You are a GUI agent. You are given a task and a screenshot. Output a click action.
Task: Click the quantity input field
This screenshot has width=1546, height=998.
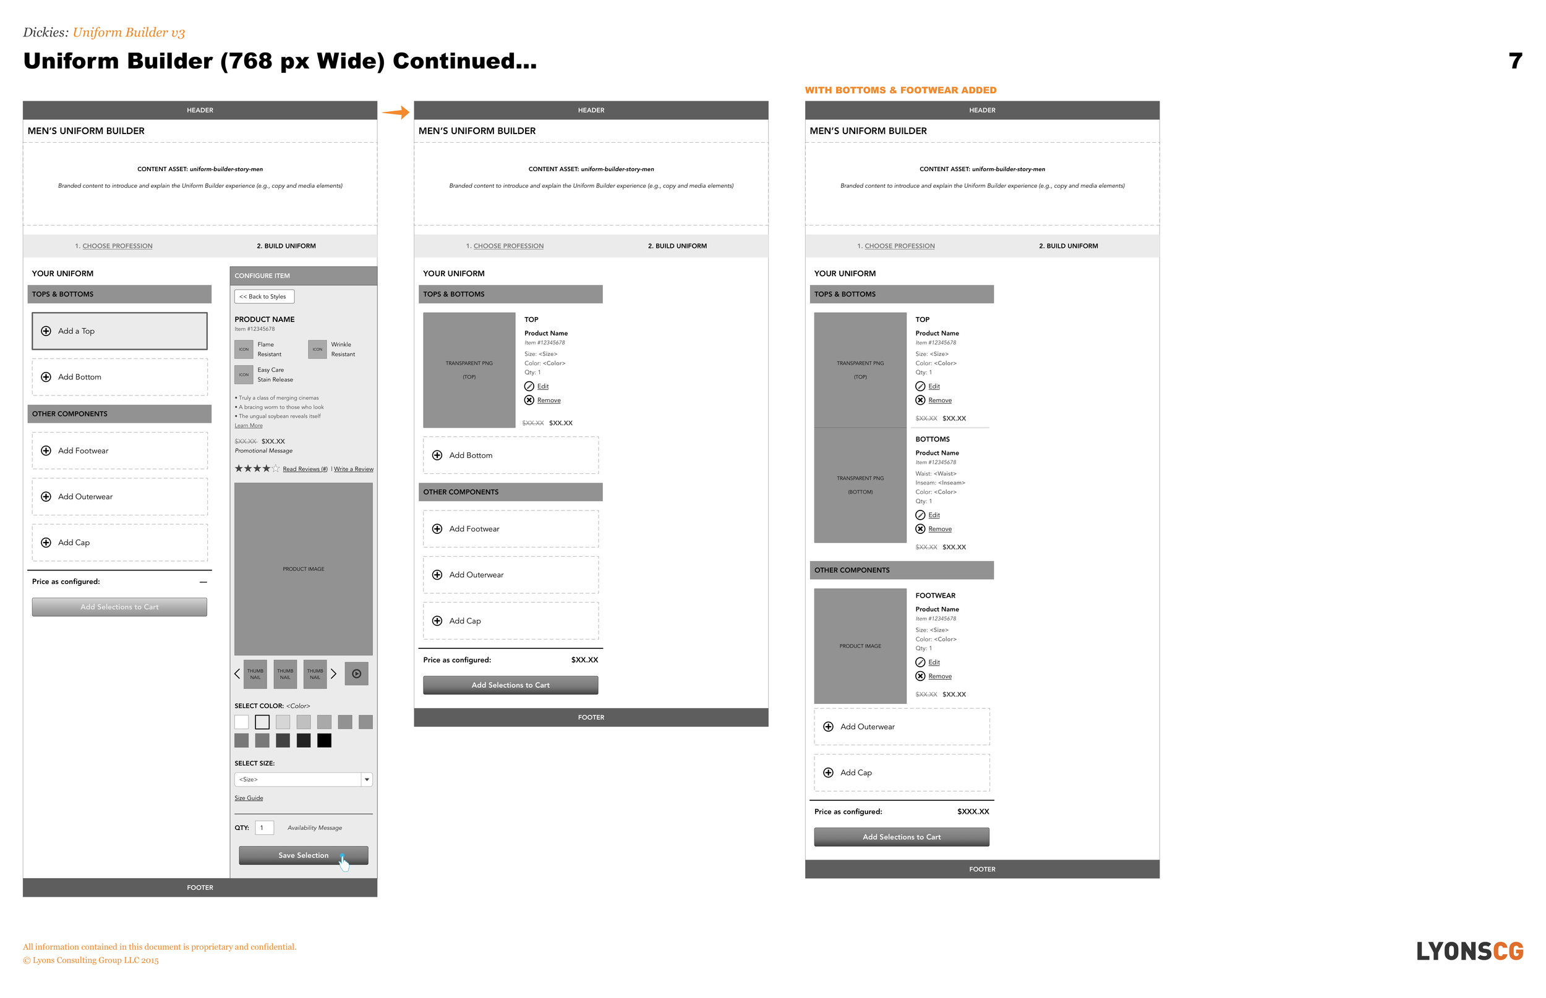tap(264, 827)
